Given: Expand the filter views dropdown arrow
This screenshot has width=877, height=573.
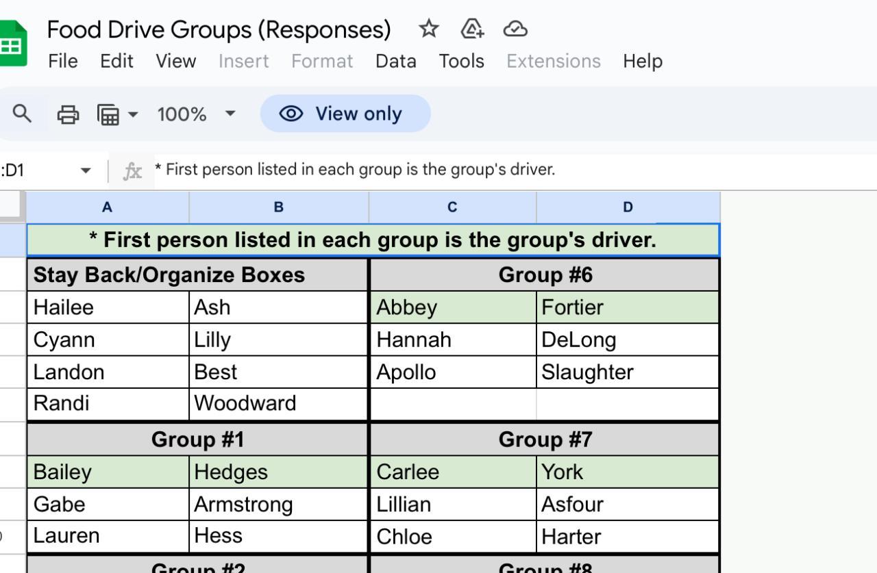Looking at the screenshot, I should pyautogui.click(x=133, y=114).
